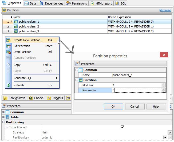Viewport: 174px width, 142px height.
Task: Click the Partitions panel folder icon
Action: [4, 10]
